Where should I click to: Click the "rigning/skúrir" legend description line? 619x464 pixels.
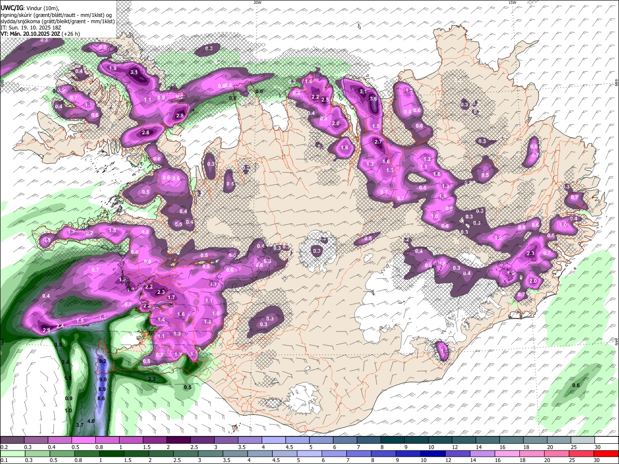tap(56, 14)
